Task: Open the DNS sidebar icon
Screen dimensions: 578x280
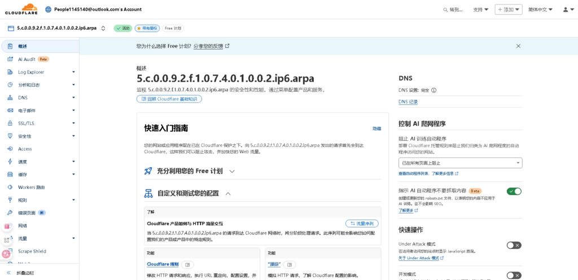Action: pyautogui.click(x=10, y=97)
